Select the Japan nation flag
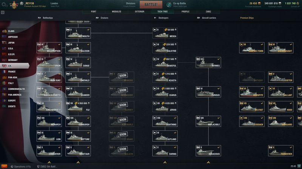302x169 pixels. (x=4, y=42)
